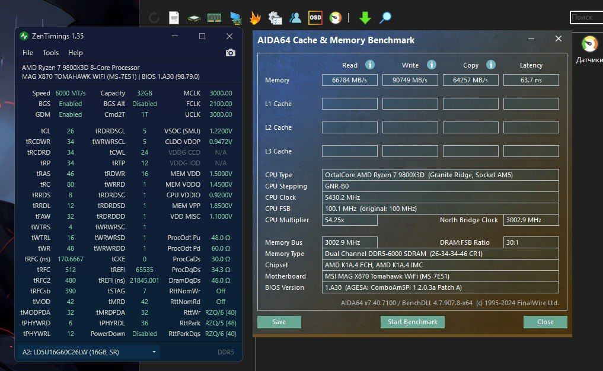The height and width of the screenshot is (371, 603).
Task: Click the ProcOdt Pd 60.0 Ω value
Action: (x=221, y=248)
